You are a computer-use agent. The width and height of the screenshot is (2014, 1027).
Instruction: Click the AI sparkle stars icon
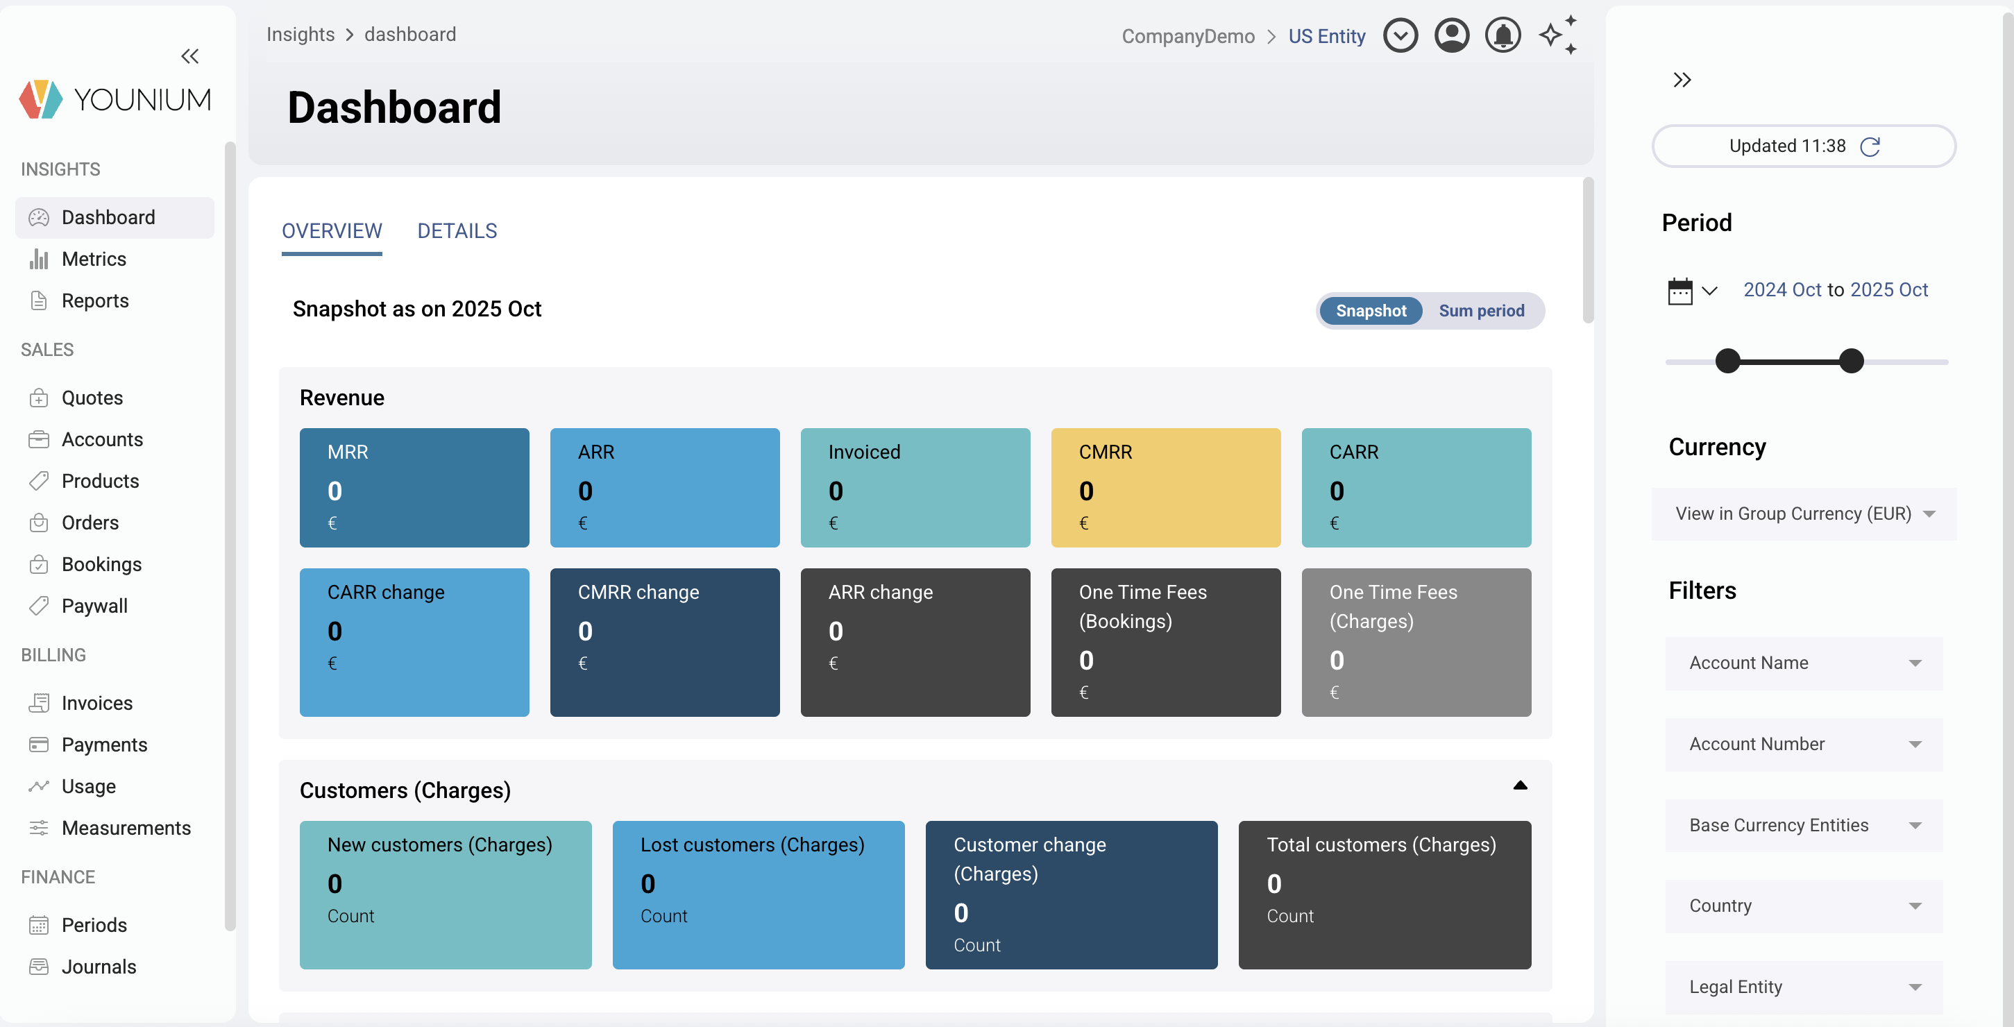click(1557, 36)
